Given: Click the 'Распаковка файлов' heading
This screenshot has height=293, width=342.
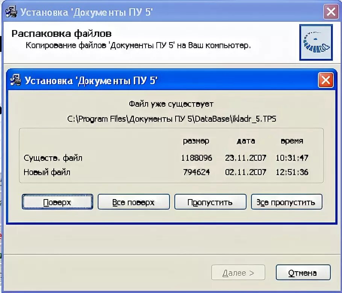Looking at the screenshot, I should 62,33.
